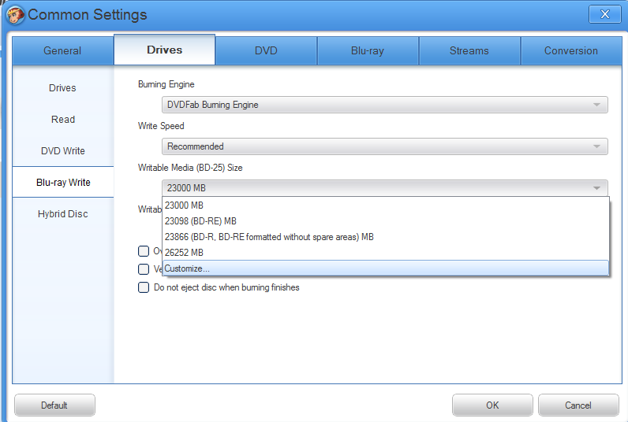
Task: Choose Customize... in the size list
Action: tap(385, 268)
